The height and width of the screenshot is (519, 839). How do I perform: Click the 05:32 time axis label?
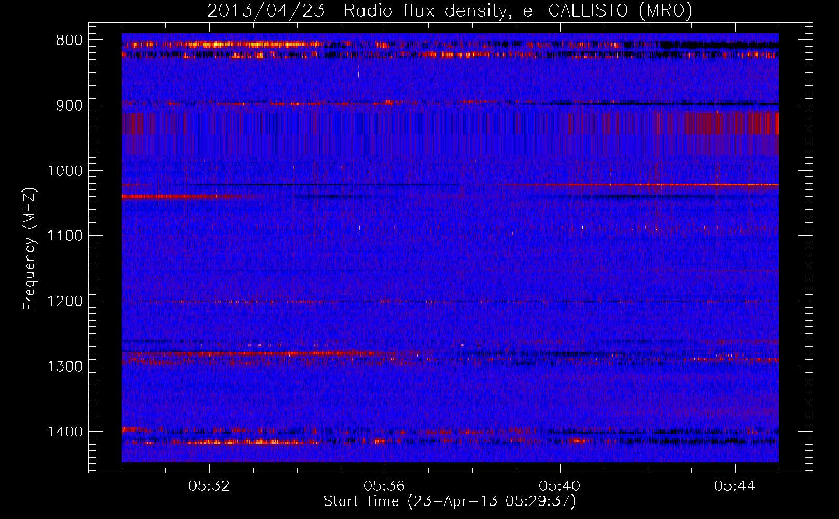209,486
